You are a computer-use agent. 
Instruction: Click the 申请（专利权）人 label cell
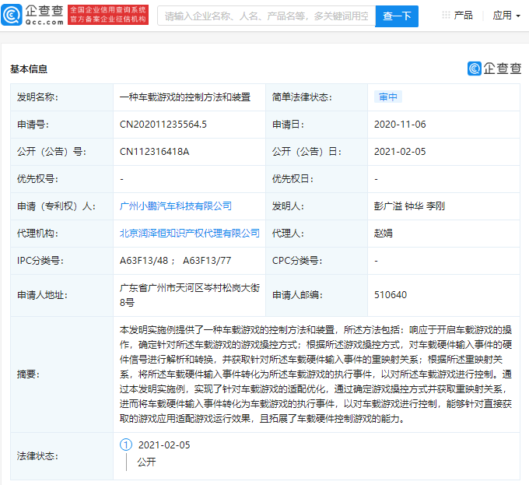click(x=62, y=206)
